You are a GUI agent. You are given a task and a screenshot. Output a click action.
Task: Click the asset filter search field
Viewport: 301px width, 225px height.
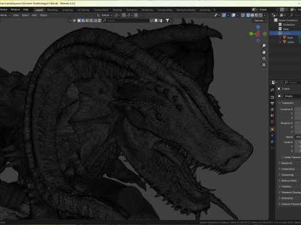125,21
